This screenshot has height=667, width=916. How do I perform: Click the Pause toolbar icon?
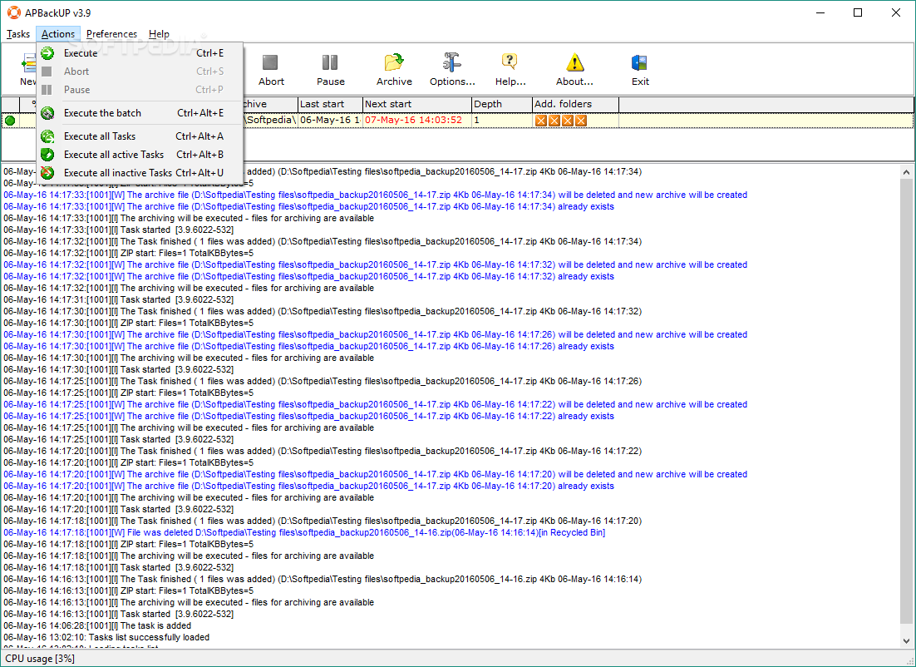(330, 62)
